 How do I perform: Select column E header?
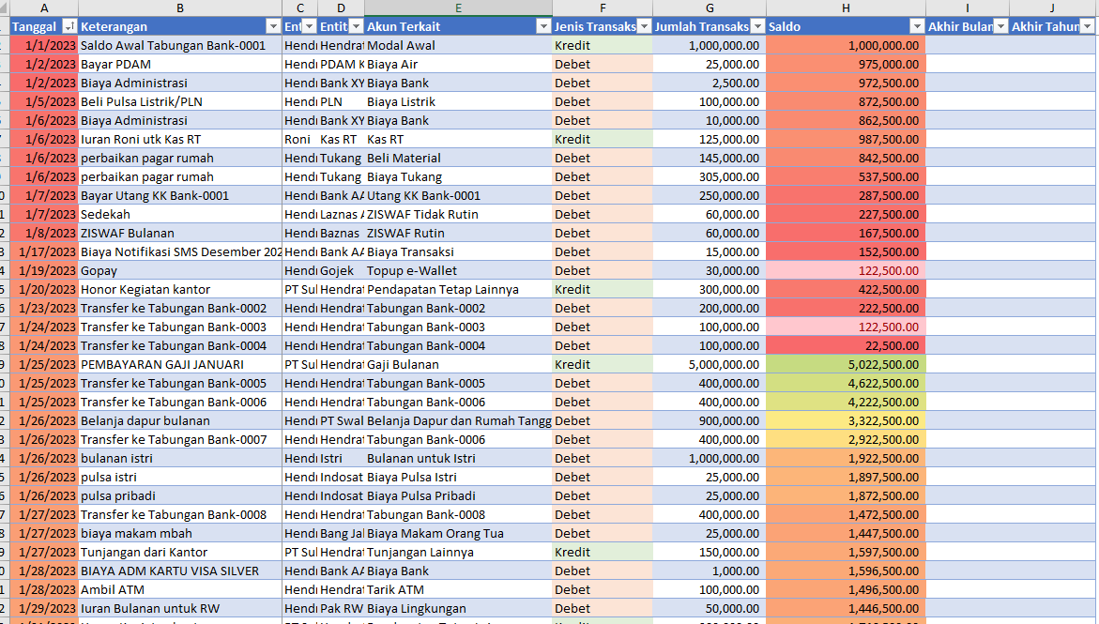pyautogui.click(x=458, y=8)
